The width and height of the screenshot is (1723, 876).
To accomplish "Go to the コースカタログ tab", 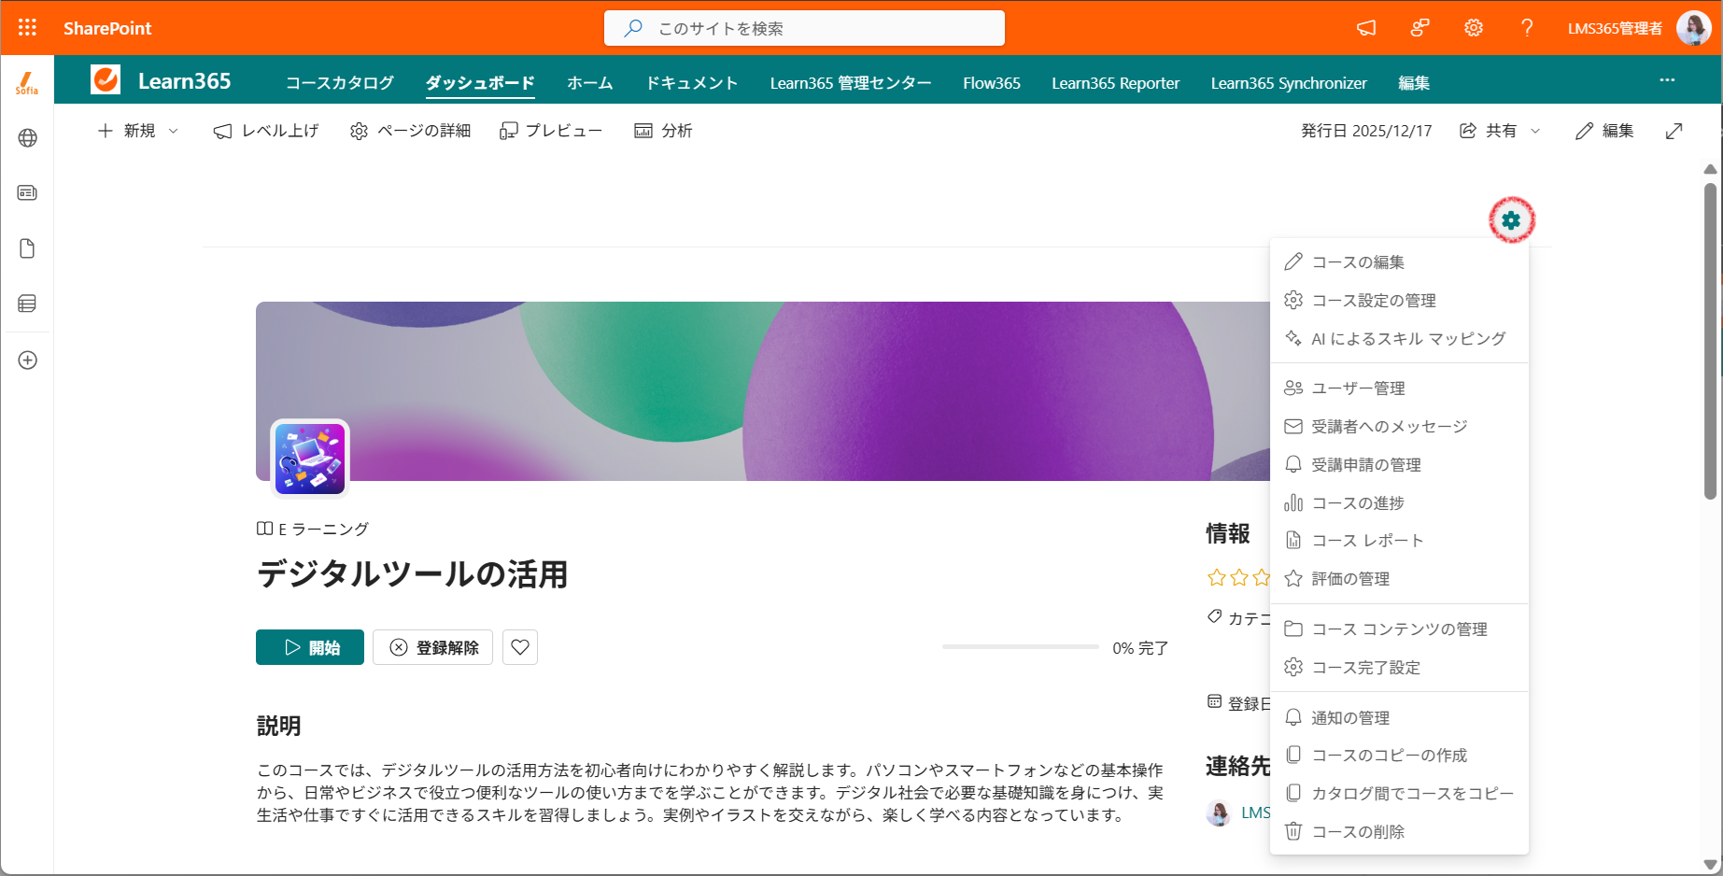I will pyautogui.click(x=340, y=83).
